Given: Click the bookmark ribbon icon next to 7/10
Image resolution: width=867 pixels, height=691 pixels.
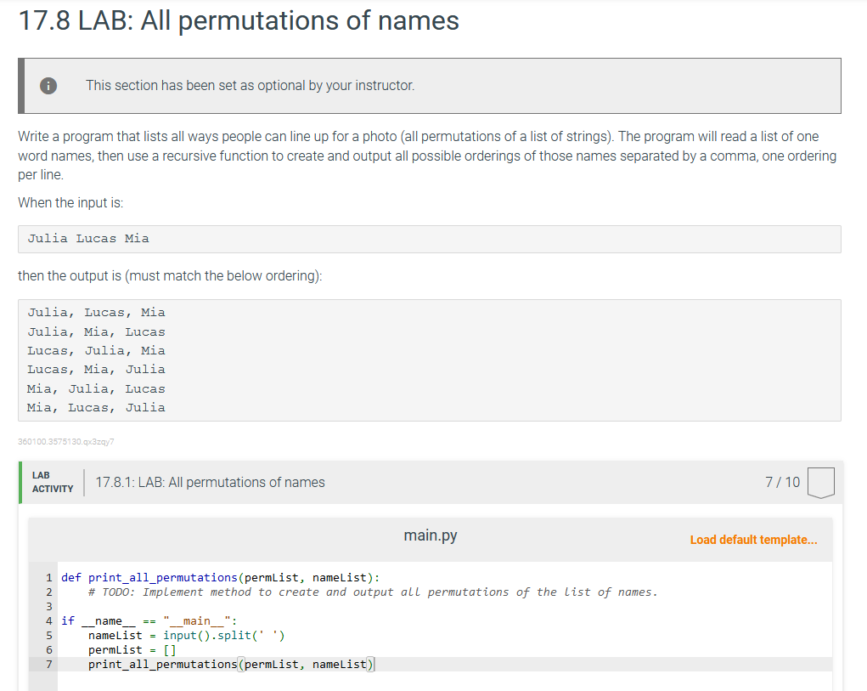Looking at the screenshot, I should [x=820, y=481].
